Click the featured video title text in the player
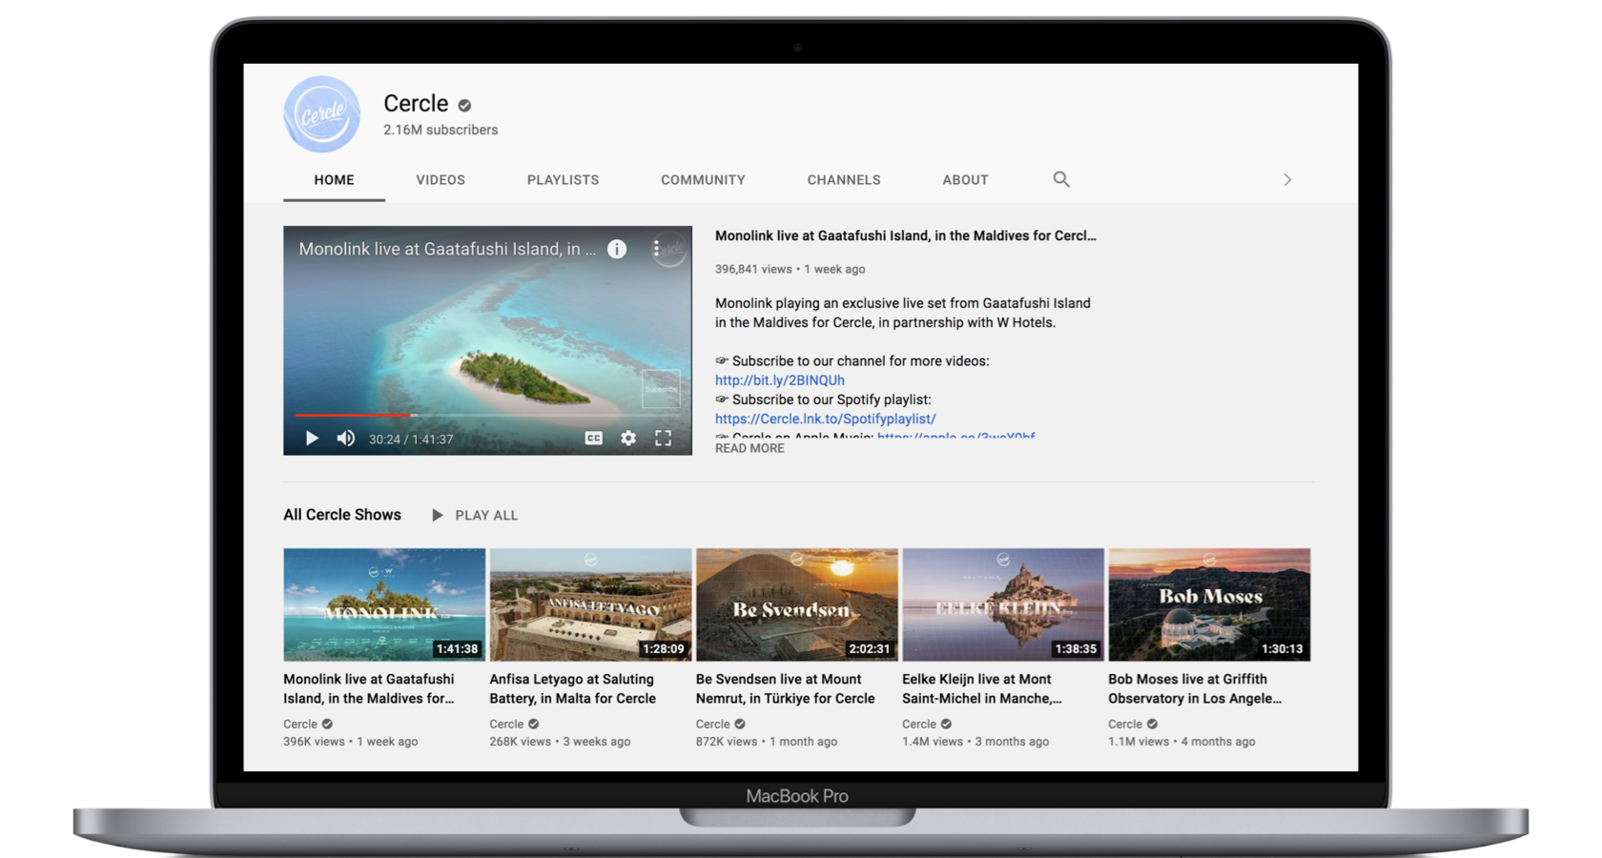The height and width of the screenshot is (858, 1602). pyautogui.click(x=447, y=249)
